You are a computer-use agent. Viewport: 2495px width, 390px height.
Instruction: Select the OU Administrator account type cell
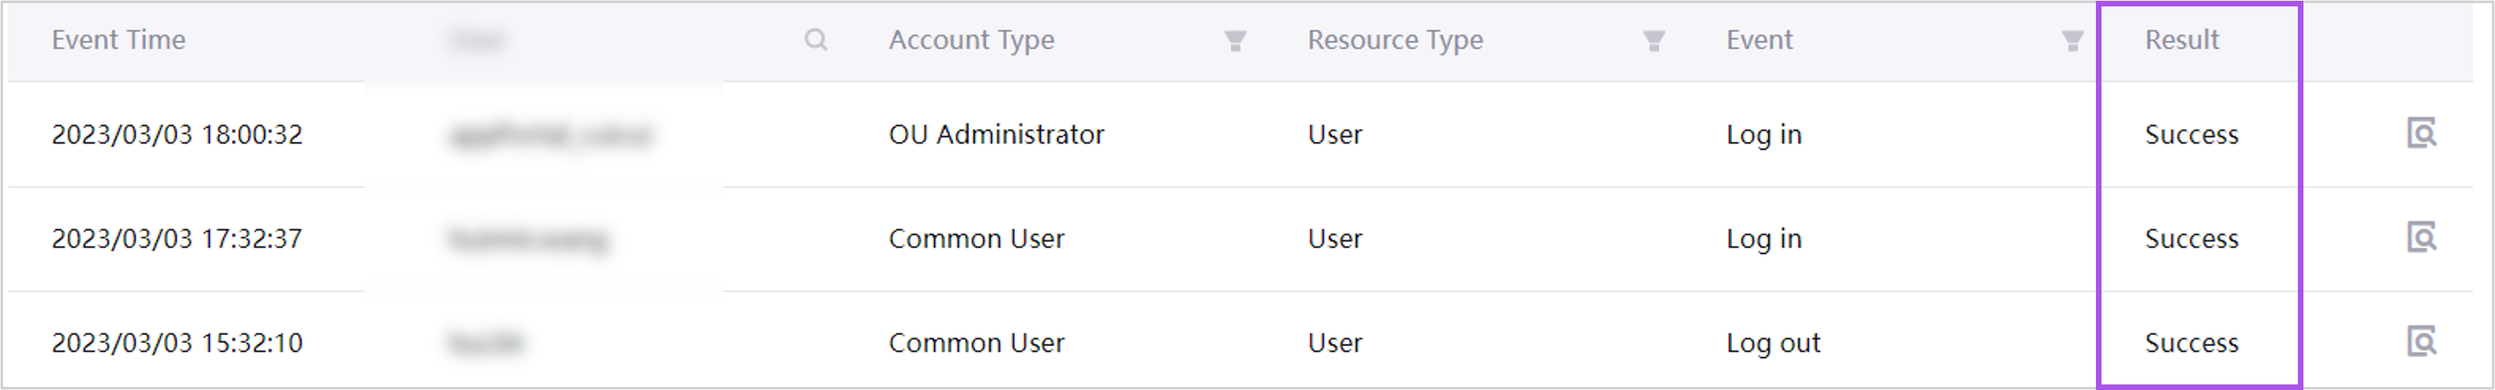(x=995, y=135)
